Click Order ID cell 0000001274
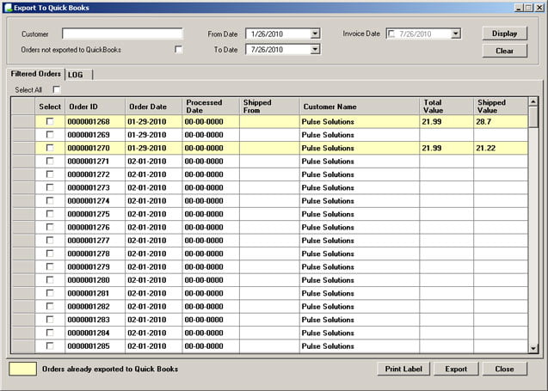548x391 pixels. pyautogui.click(x=95, y=201)
